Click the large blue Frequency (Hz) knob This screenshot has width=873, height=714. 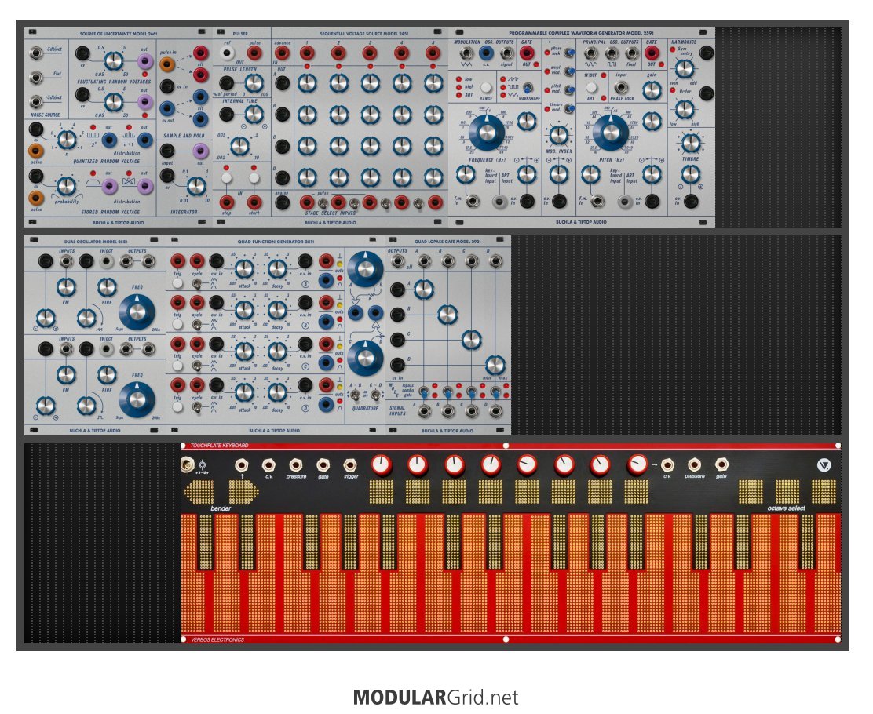click(x=487, y=133)
